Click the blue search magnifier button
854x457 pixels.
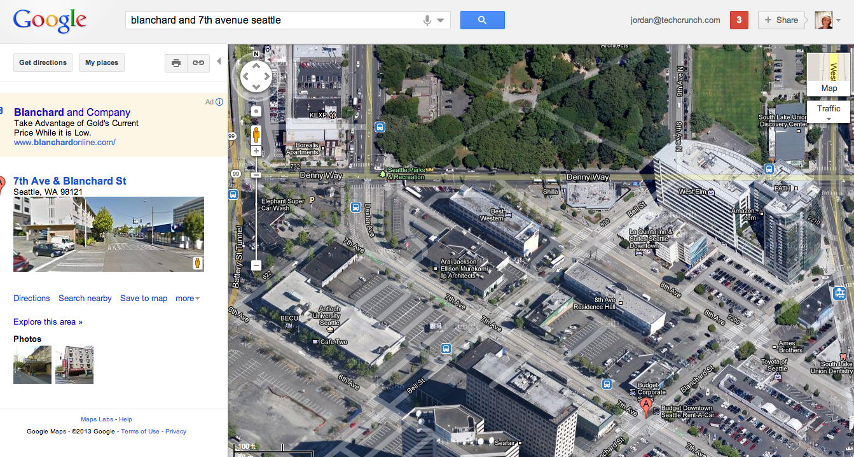tap(482, 20)
